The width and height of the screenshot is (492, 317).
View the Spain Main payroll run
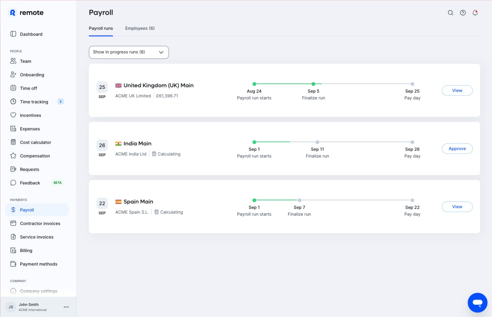(457, 207)
